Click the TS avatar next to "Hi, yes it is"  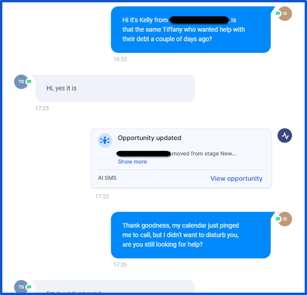(x=21, y=82)
